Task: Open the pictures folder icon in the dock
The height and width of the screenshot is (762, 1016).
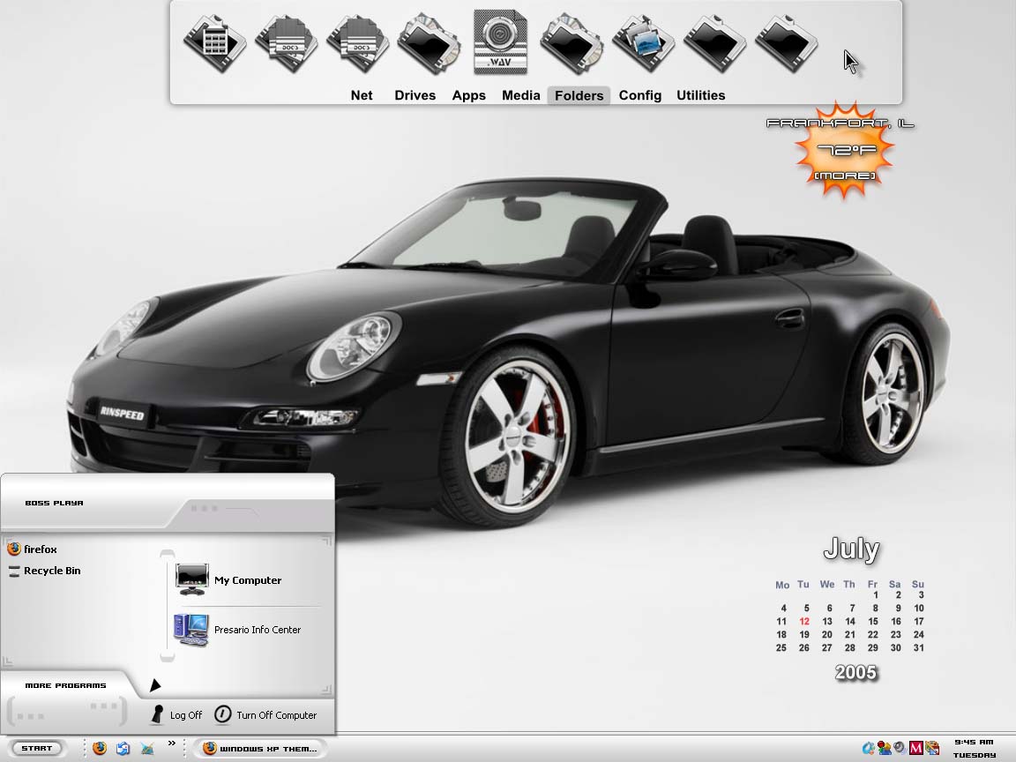Action: point(643,42)
